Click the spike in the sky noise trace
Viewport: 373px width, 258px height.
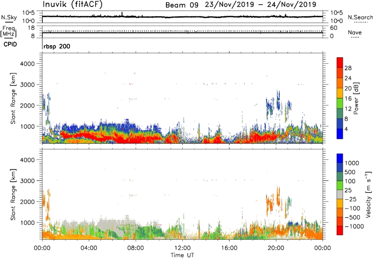click(122, 14)
